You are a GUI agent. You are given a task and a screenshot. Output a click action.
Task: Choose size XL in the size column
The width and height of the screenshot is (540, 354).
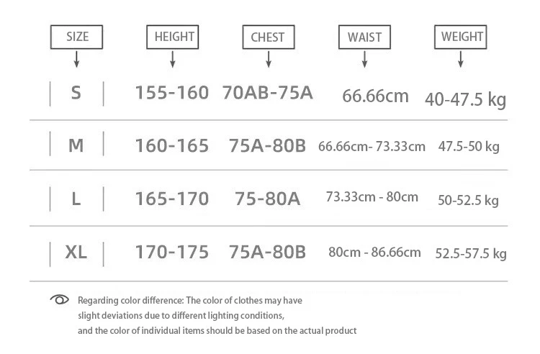pos(76,253)
